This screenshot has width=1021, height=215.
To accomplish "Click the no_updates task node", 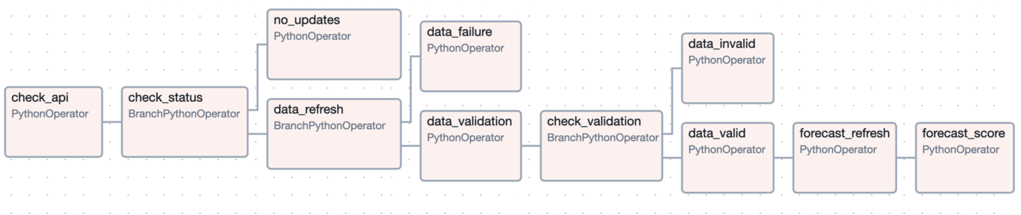I will (334, 45).
